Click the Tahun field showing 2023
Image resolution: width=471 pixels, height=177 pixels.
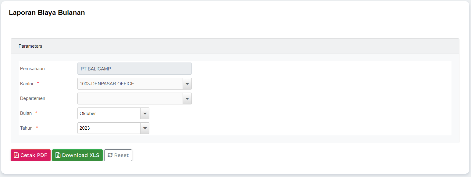(x=109, y=128)
